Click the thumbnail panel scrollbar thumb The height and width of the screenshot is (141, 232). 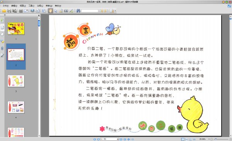click(39, 23)
